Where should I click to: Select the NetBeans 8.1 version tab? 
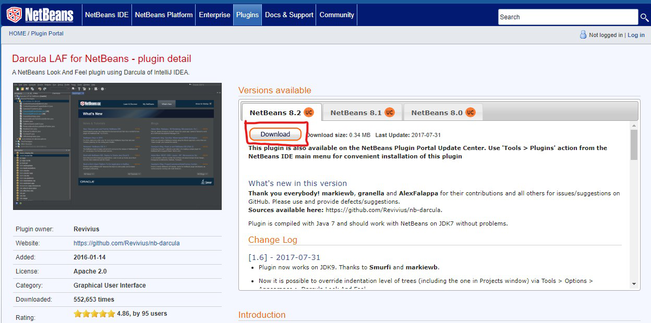point(363,112)
